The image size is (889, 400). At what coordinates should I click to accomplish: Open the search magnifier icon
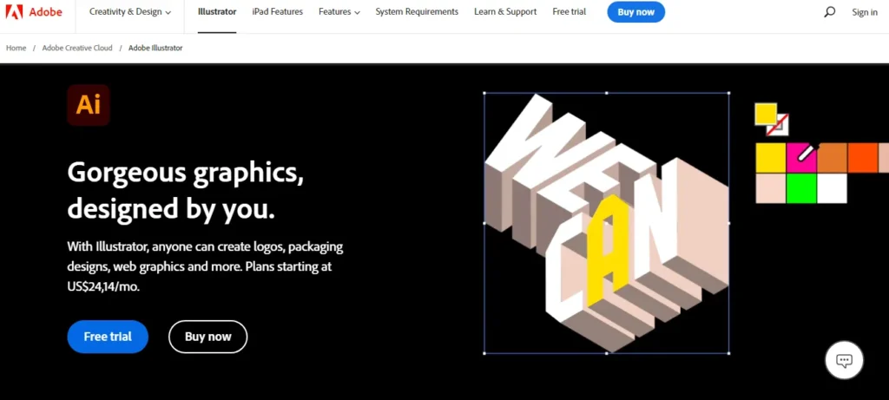point(829,12)
